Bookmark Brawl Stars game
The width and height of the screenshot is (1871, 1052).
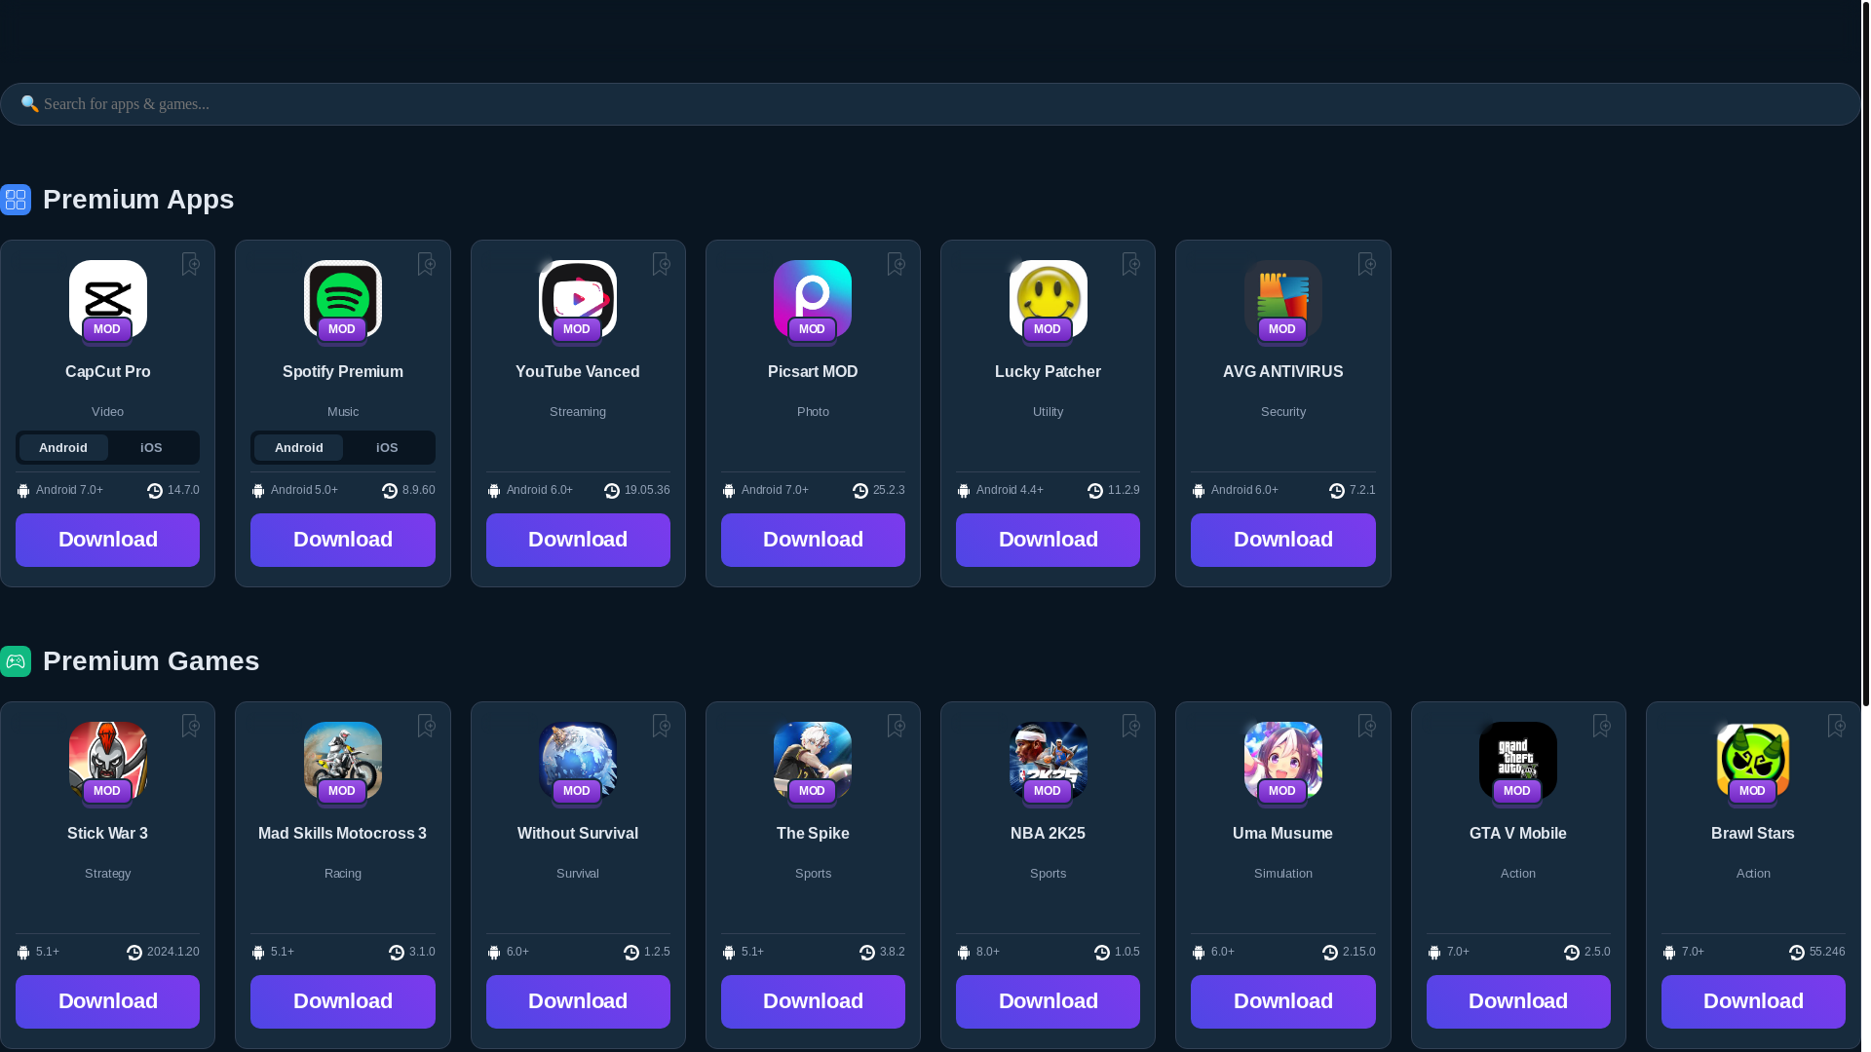pyautogui.click(x=1837, y=726)
